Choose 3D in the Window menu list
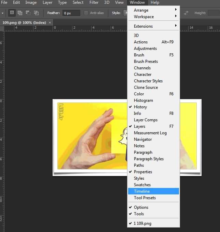Screen dimensions: 220x232 coord(154,36)
